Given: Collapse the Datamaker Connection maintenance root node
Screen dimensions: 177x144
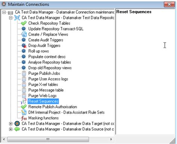Looking at the screenshot, I should click(4, 12).
